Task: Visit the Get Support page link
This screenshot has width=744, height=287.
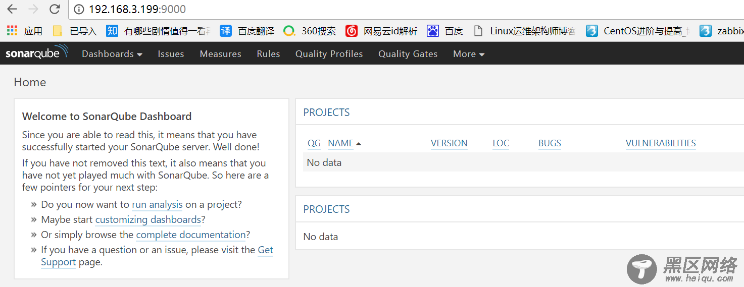Action: [x=265, y=250]
